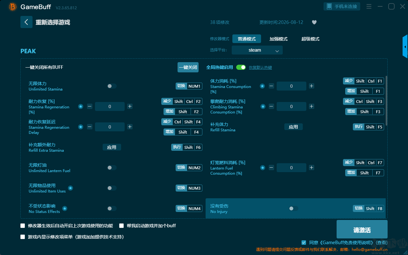Toggle Unlimited Stamina switch
Viewport: 408px width, 255px height.
click(112, 86)
